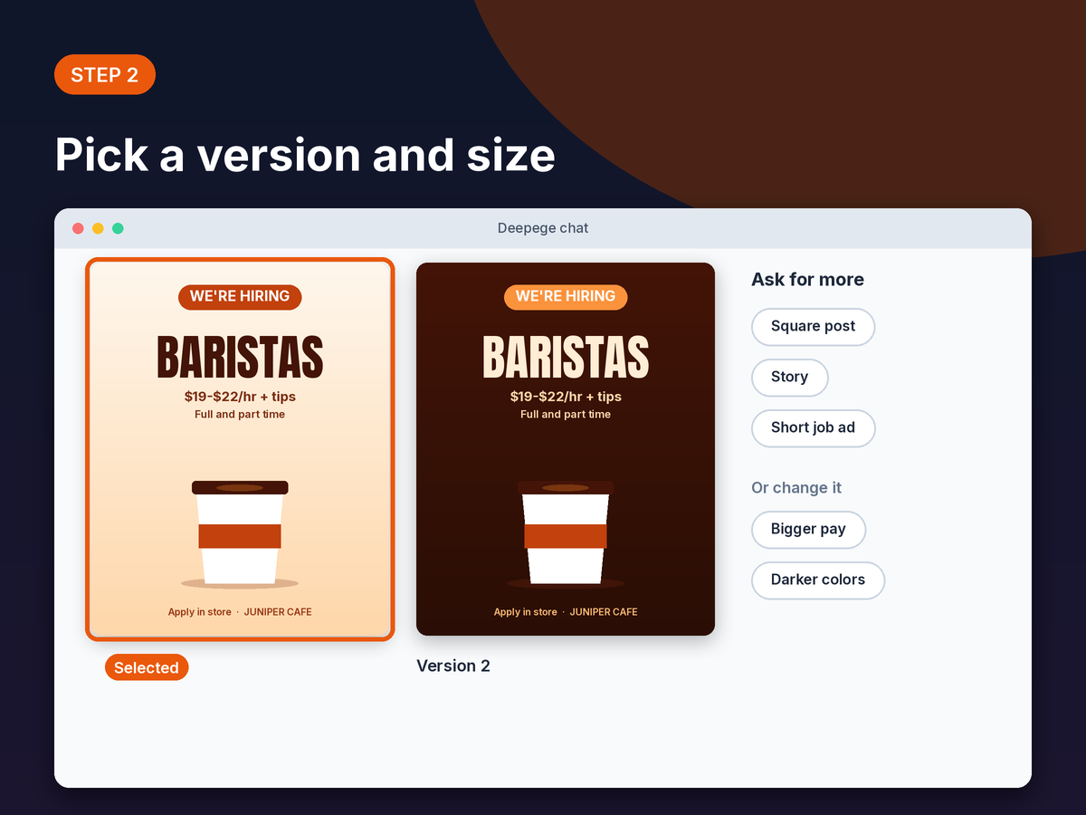Viewport: 1086px width, 815px height.
Task: Select the dark brown Version 2 poster
Action: click(566, 449)
